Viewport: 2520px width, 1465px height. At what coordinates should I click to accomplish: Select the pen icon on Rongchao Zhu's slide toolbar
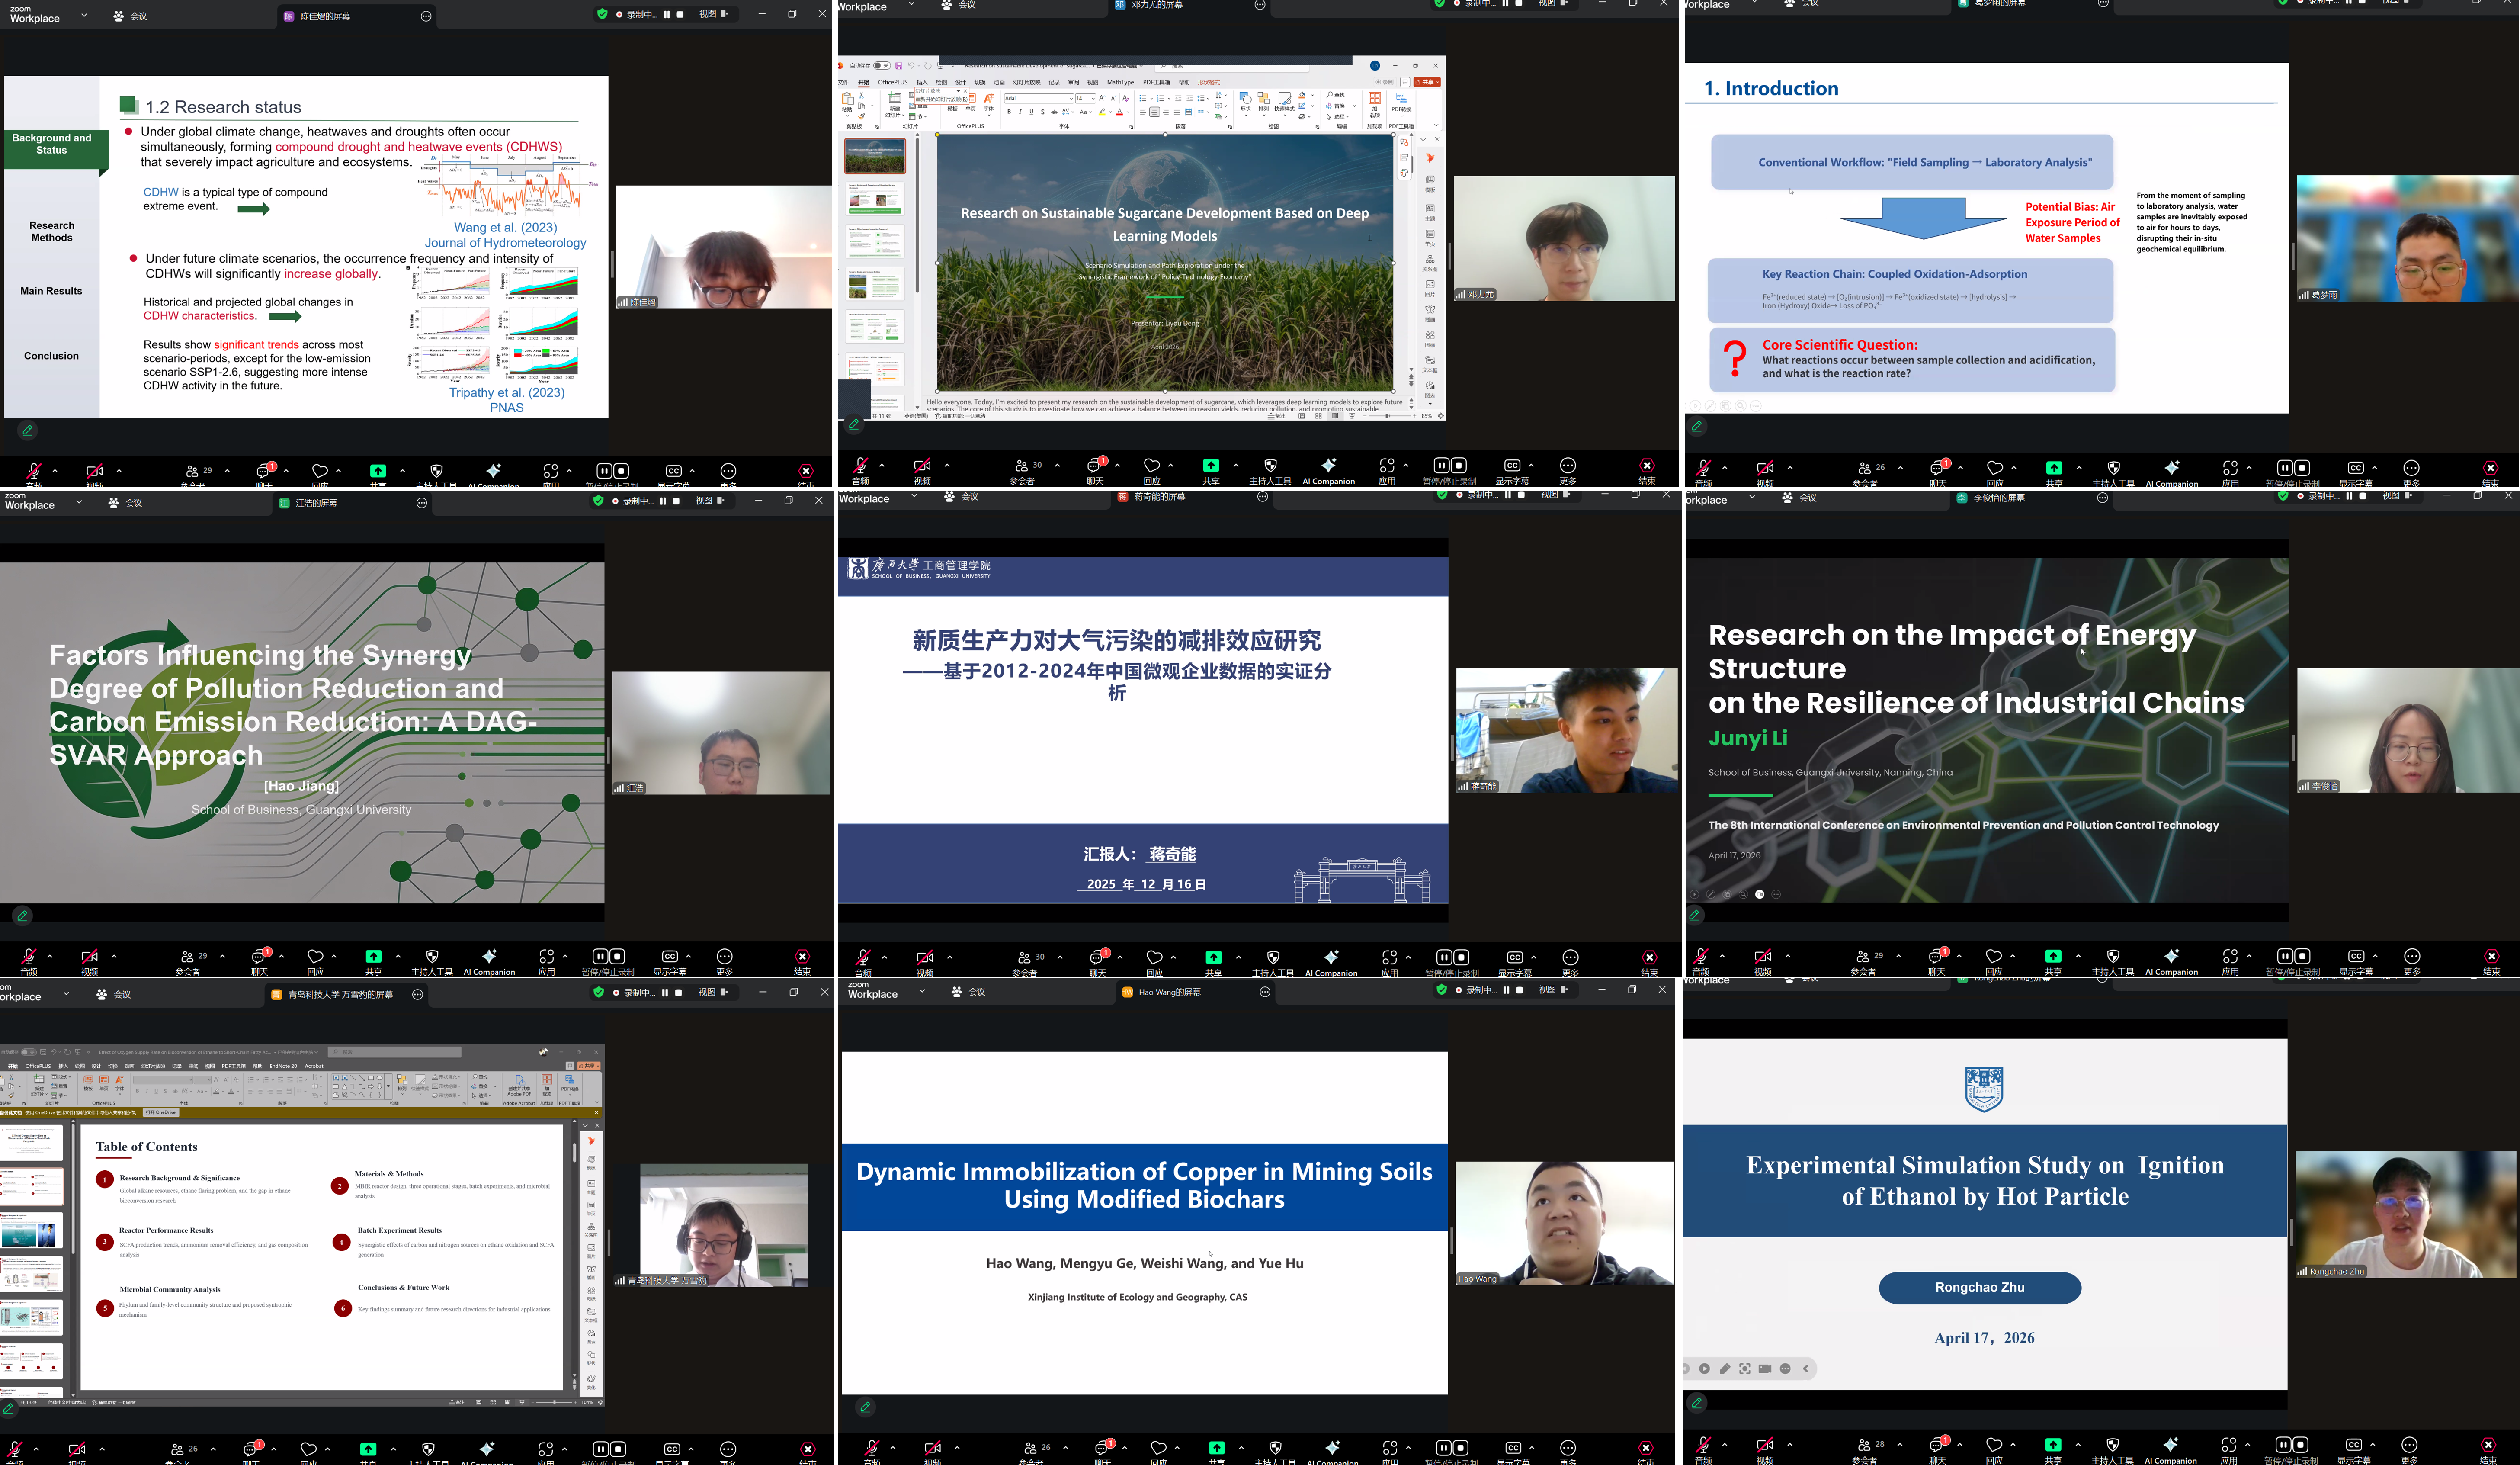(x=1724, y=1369)
